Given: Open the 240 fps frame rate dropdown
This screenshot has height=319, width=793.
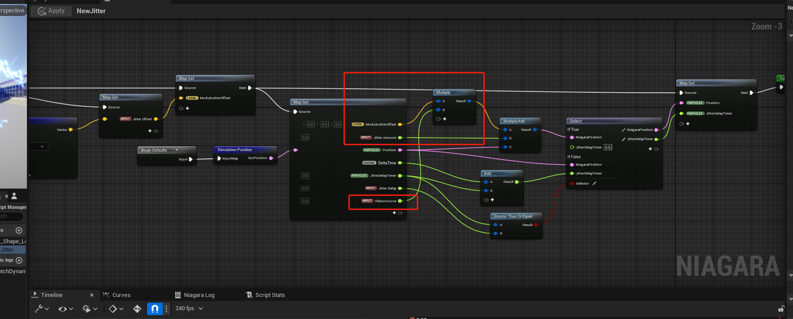Looking at the screenshot, I should [189, 308].
